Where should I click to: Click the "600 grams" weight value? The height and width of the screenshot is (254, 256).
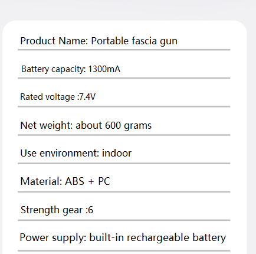point(128,125)
